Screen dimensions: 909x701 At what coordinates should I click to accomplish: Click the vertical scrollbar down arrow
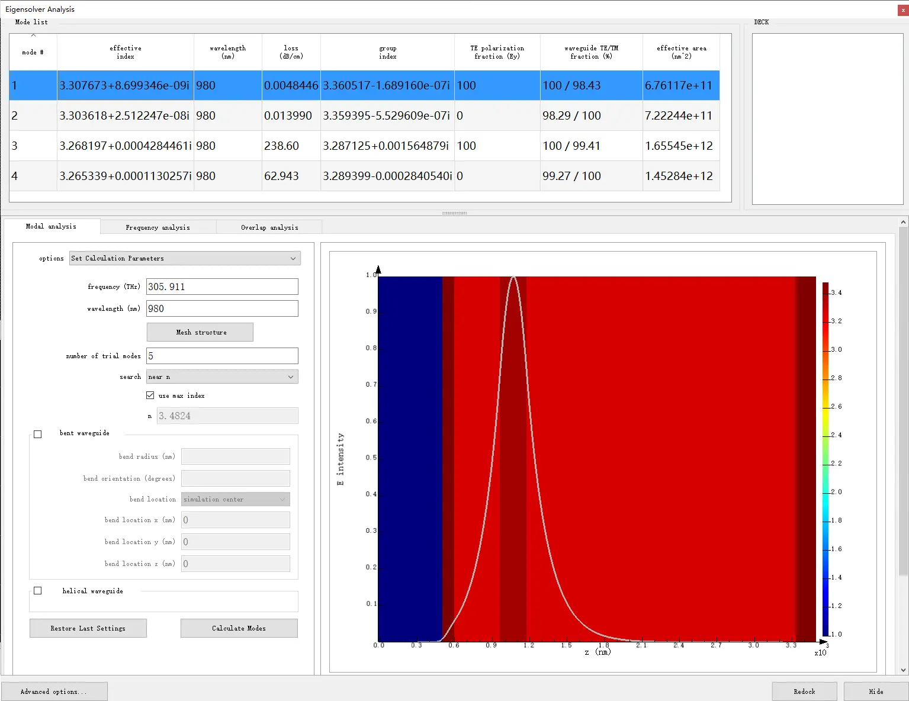pos(903,670)
